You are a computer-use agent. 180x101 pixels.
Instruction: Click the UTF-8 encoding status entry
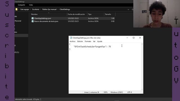click(x=129, y=92)
